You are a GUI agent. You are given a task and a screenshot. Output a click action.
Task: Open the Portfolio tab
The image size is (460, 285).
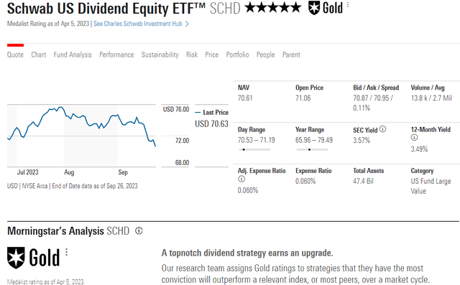click(237, 55)
